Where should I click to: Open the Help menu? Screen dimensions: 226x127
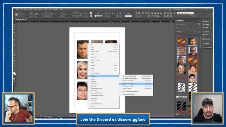(x=61, y=10)
